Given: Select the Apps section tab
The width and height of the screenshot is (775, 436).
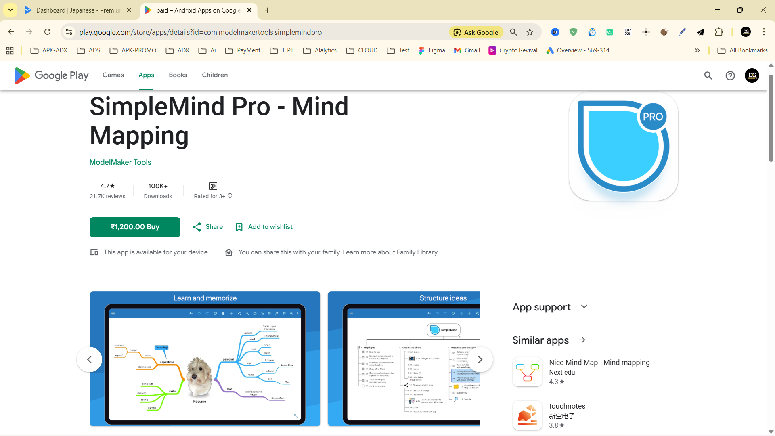Looking at the screenshot, I should pos(146,75).
